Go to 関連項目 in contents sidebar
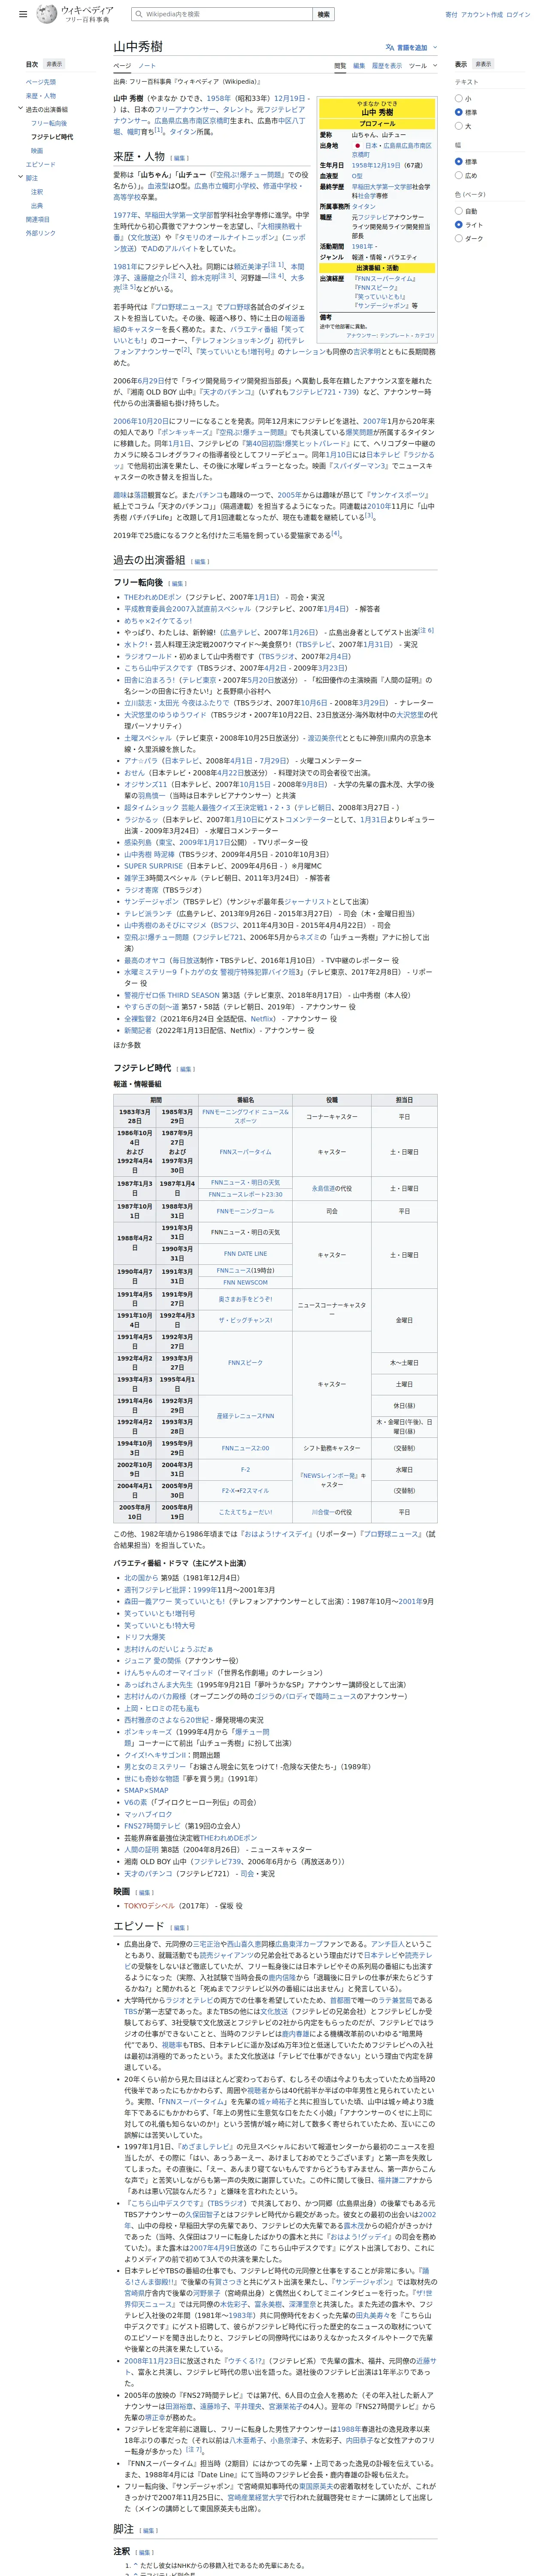The height and width of the screenshot is (2576, 551). click(x=38, y=219)
